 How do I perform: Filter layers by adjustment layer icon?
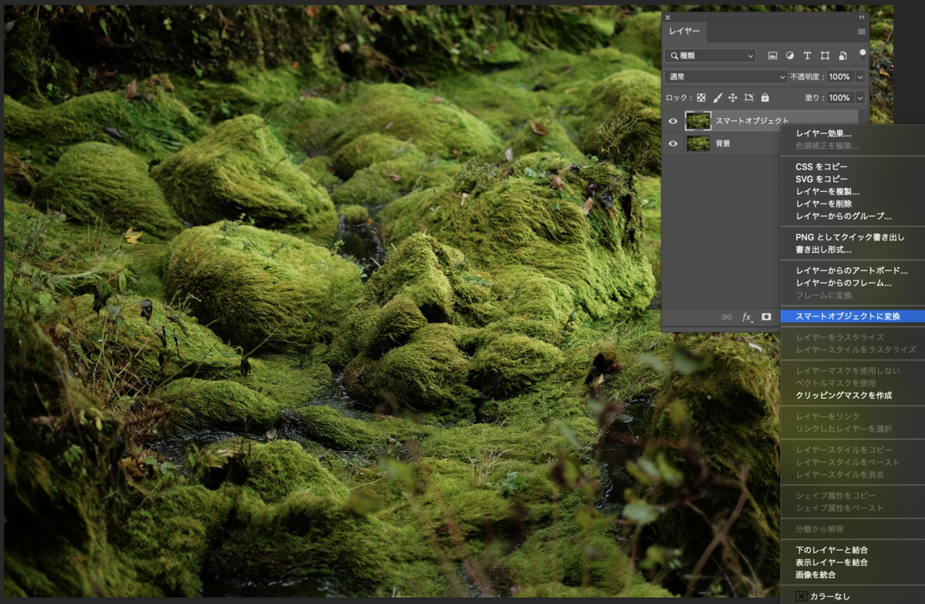pyautogui.click(x=790, y=55)
